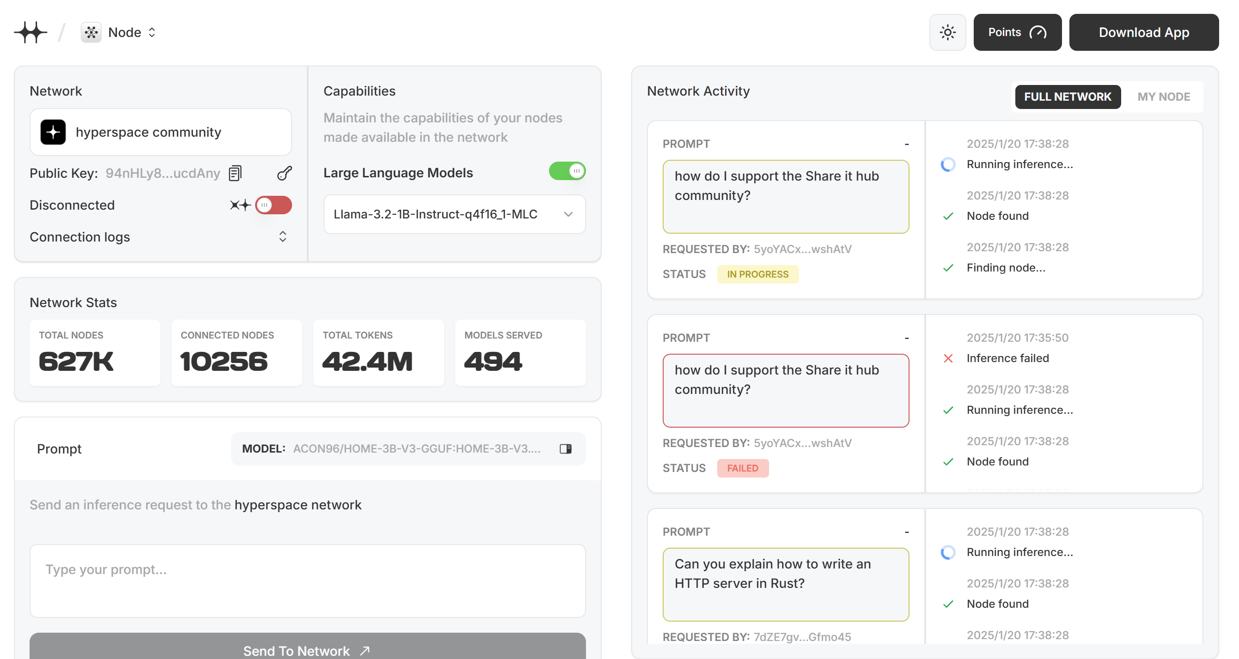Viewport: 1239px width, 659px height.
Task: Click the Type your prompt text field
Action: coord(307,580)
